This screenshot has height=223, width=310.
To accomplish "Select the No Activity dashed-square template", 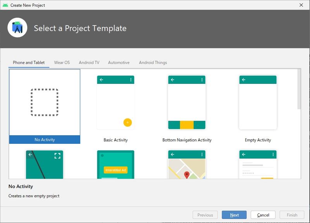I will coord(45,102).
